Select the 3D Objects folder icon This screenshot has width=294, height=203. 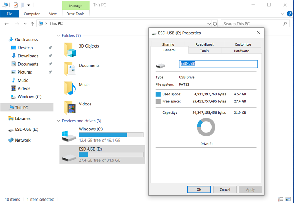point(70,50)
